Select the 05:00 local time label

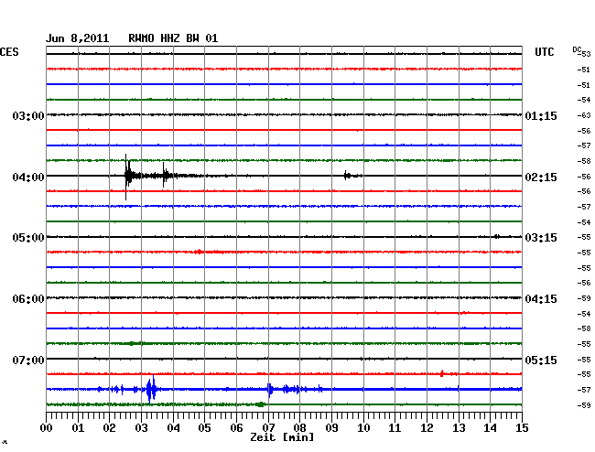28,238
